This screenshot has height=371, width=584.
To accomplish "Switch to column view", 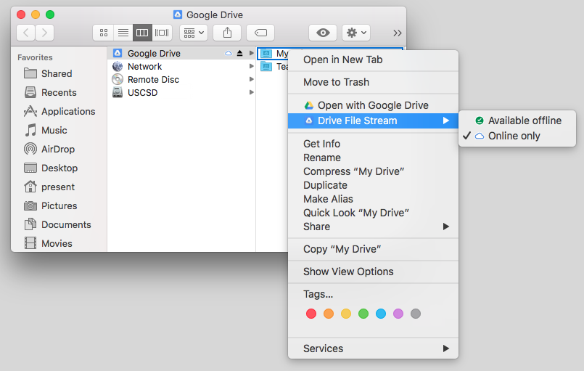I will point(142,33).
